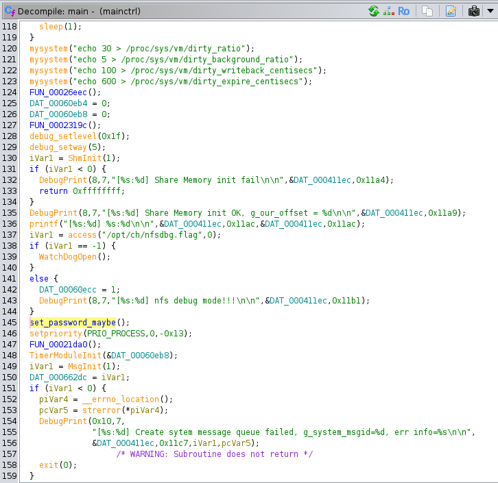The height and width of the screenshot is (483, 498).
Task: Click piVar4 variable on line 152
Action: coord(54,399)
